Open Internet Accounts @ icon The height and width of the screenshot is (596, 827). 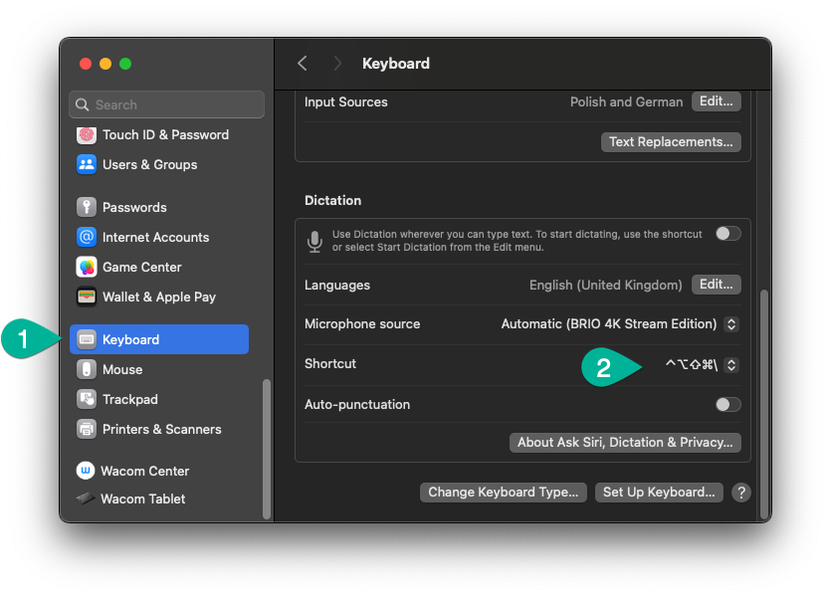[x=87, y=238]
